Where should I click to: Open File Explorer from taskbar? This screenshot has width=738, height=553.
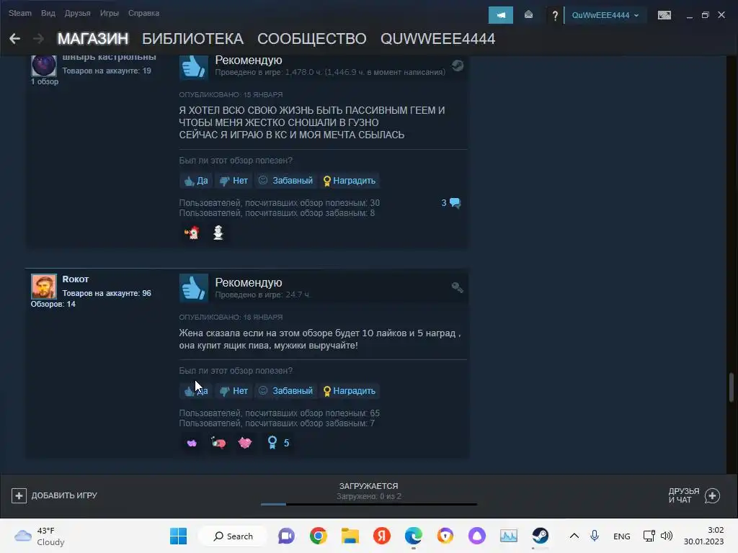click(x=350, y=536)
